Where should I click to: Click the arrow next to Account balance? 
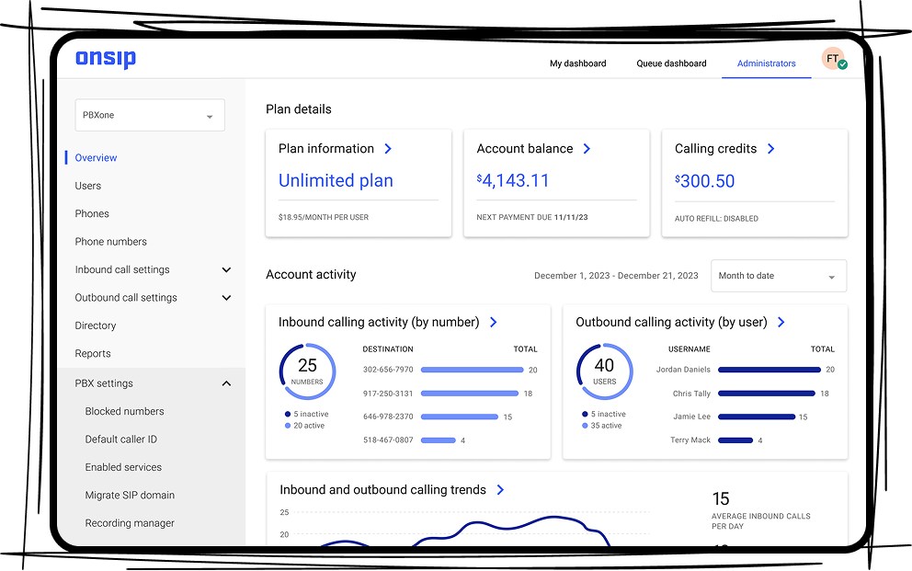[x=587, y=149]
